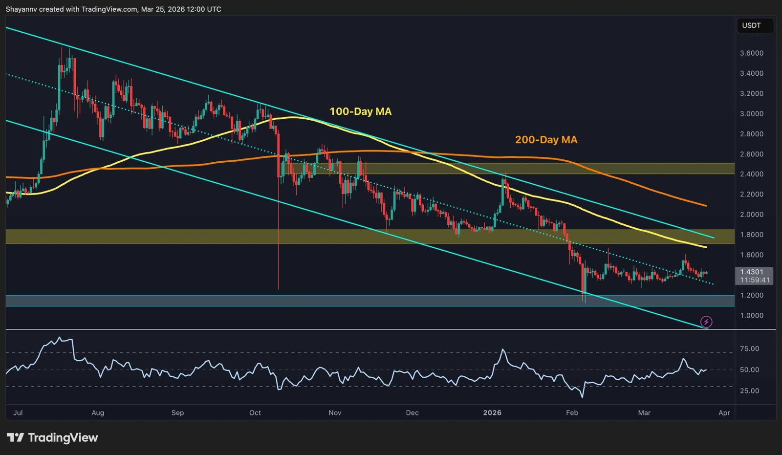This screenshot has height=455, width=782.
Task: Click the 2026 label on the time axis
Action: point(492,412)
